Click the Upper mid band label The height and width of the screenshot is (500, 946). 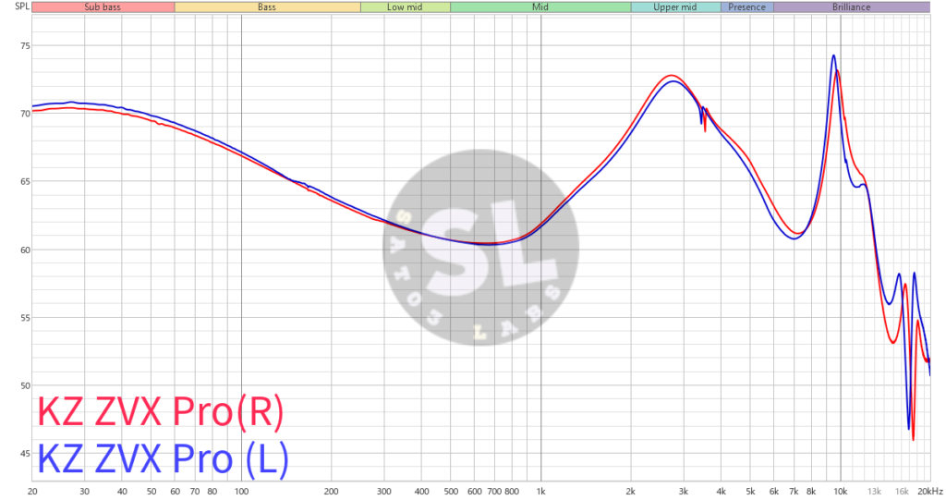pos(675,7)
